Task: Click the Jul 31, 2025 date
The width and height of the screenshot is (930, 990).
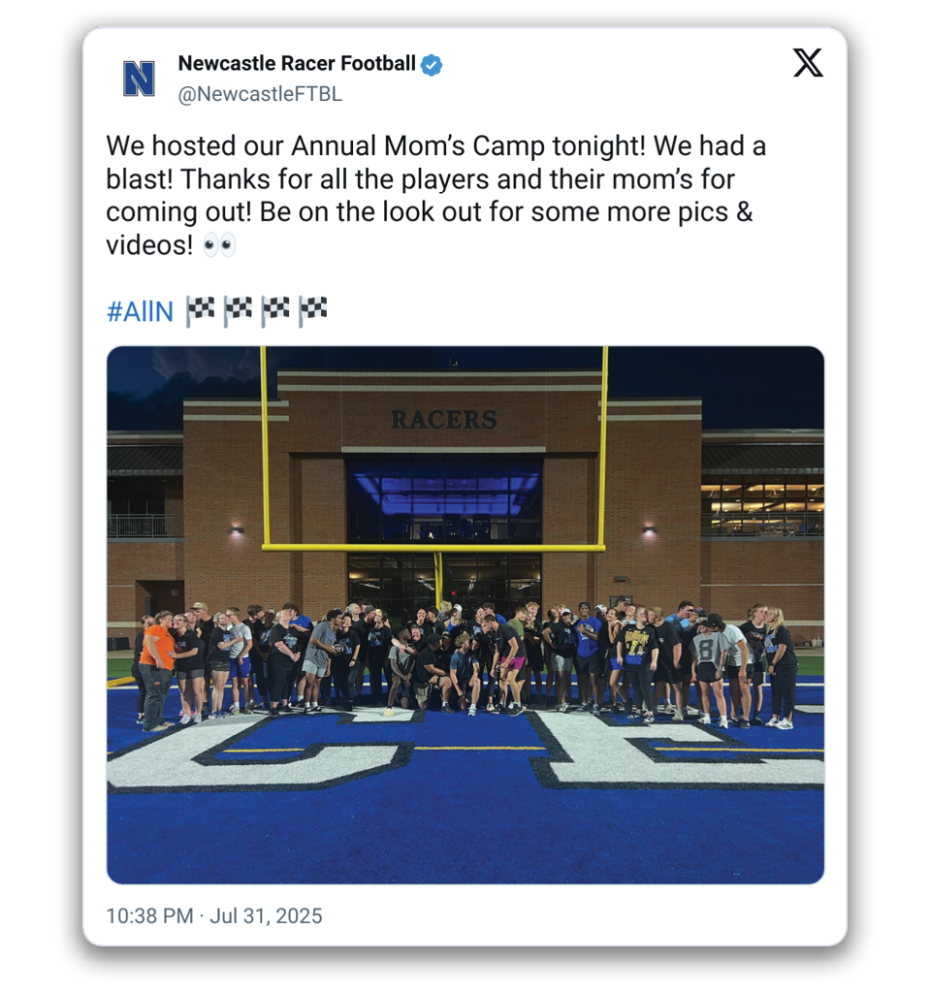Action: (266, 915)
